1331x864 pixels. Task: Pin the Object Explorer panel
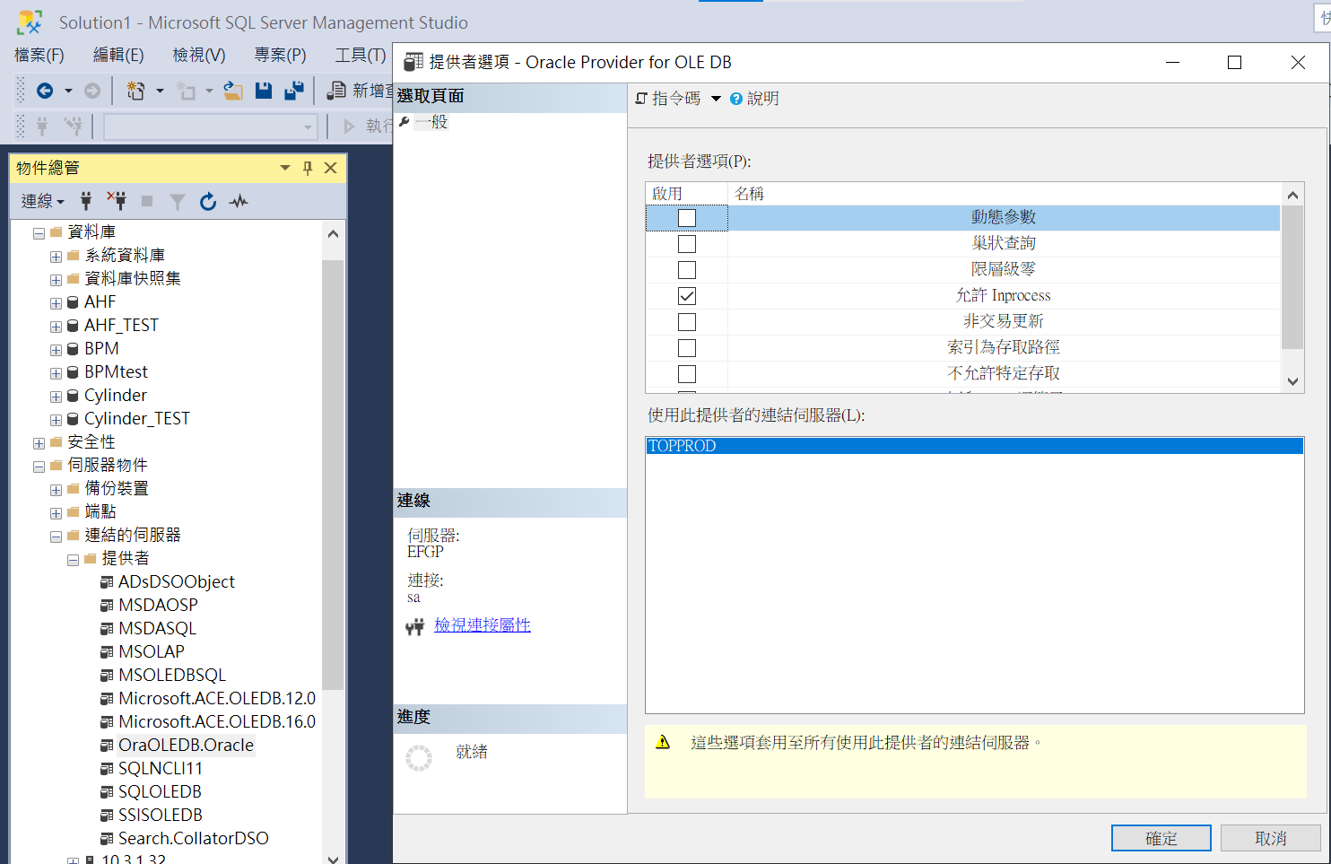(x=308, y=168)
